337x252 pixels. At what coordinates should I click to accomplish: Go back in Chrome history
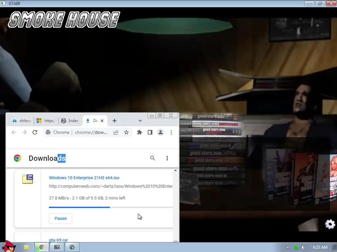[x=14, y=133]
